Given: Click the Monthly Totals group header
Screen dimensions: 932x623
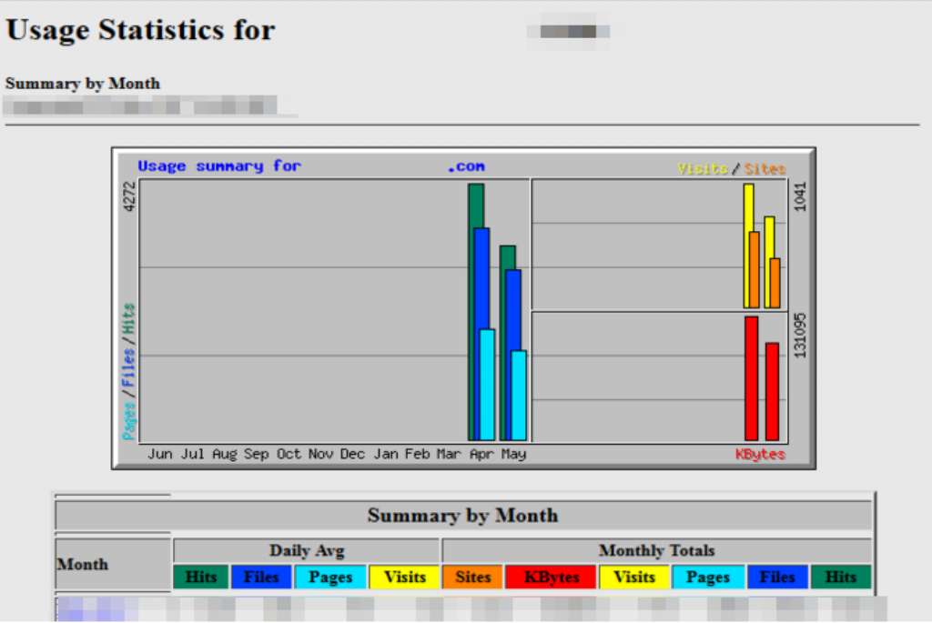Looking at the screenshot, I should tap(656, 550).
